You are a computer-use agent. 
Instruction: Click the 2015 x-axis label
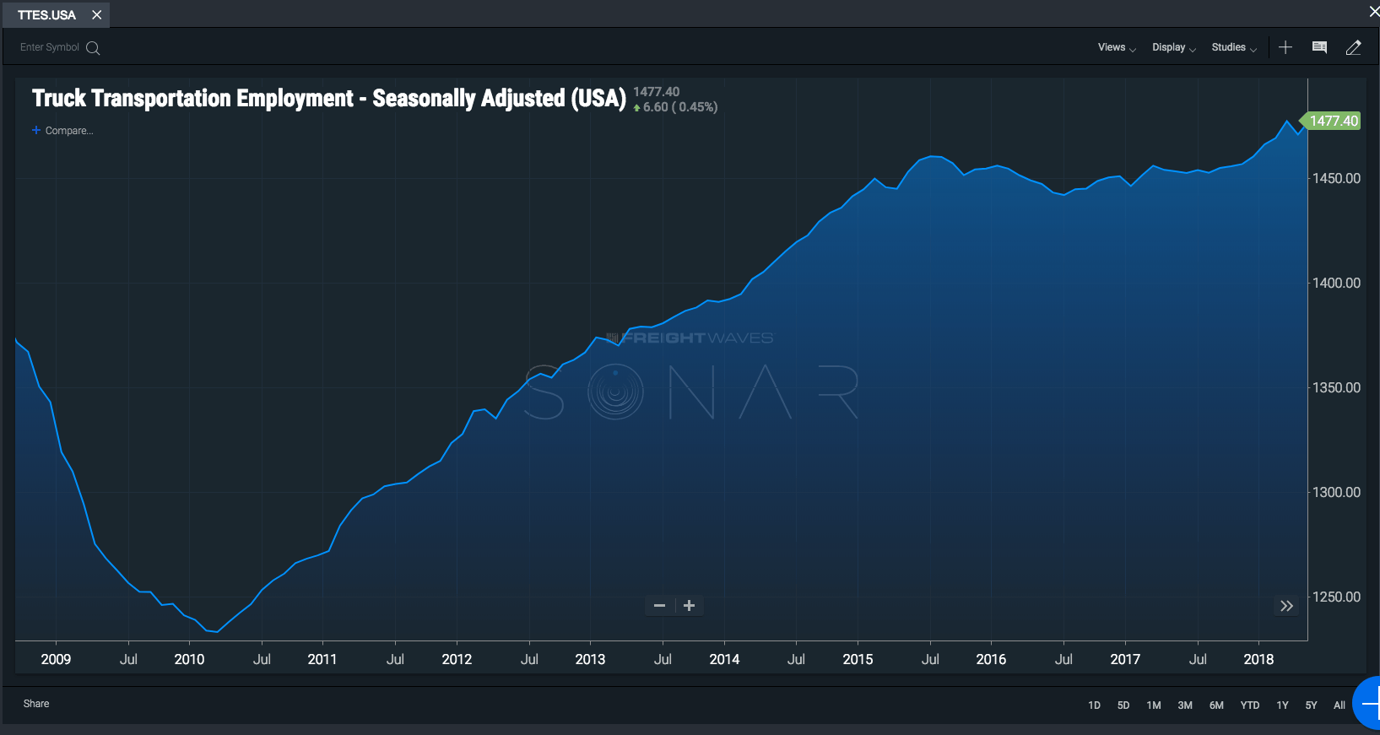click(x=858, y=659)
